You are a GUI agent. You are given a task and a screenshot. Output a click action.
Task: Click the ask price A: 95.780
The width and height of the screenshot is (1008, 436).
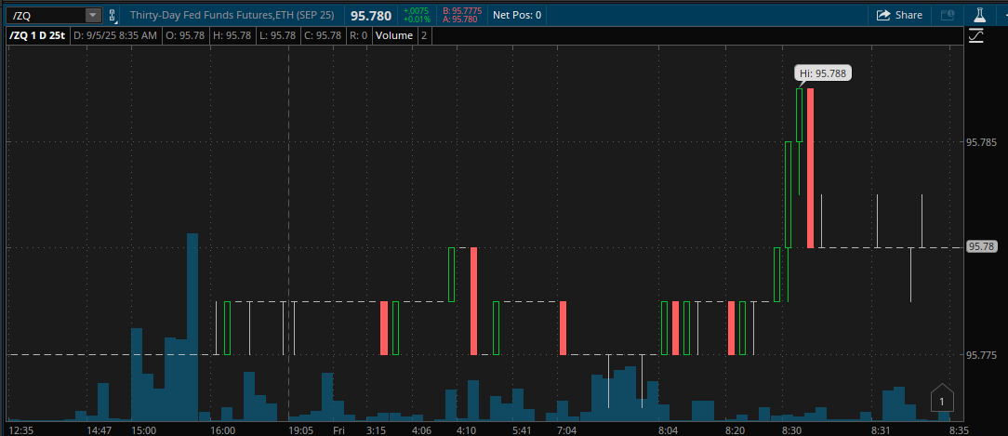click(x=460, y=20)
